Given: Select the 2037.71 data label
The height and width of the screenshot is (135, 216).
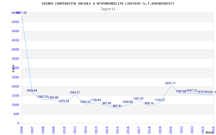Looking at the screenshot, I should (170, 83).
